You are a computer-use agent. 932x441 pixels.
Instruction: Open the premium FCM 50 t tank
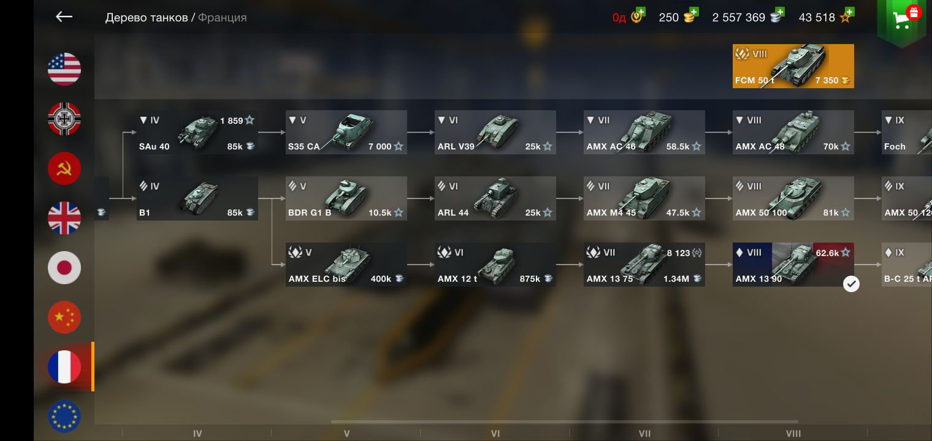pyautogui.click(x=793, y=66)
